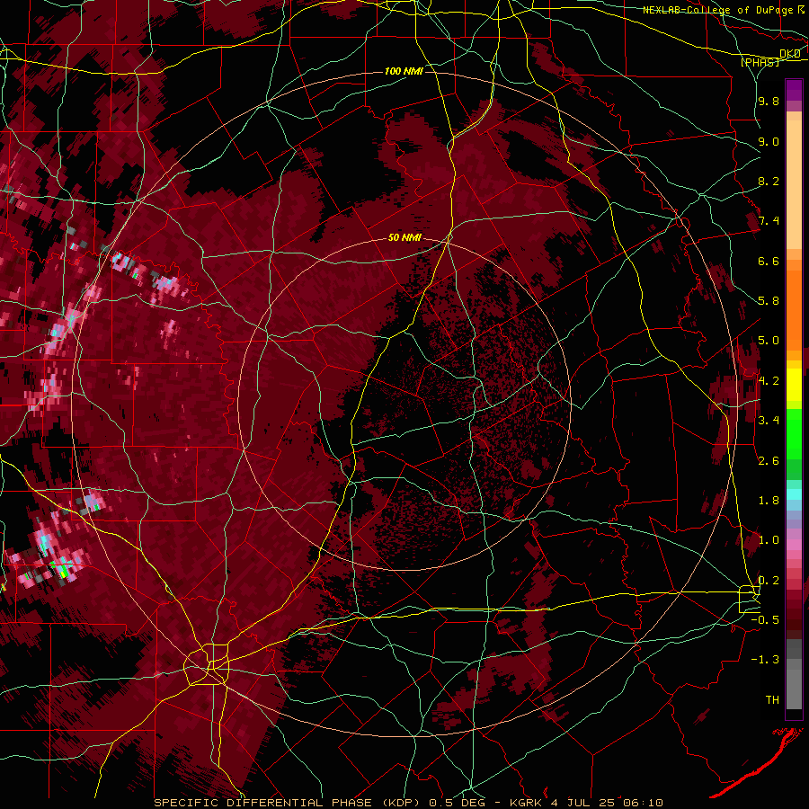The image size is (809, 809).
Task: Pick the yellow segment of the color bar
Action: tap(794, 385)
